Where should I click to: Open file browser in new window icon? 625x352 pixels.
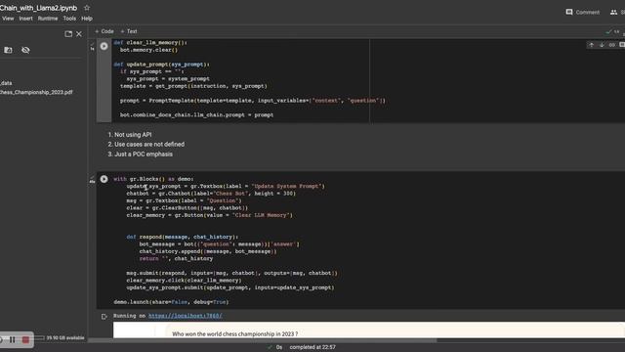[68, 34]
